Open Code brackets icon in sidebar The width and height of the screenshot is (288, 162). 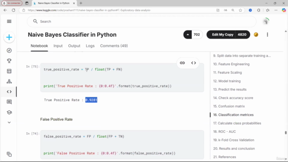point(9,92)
